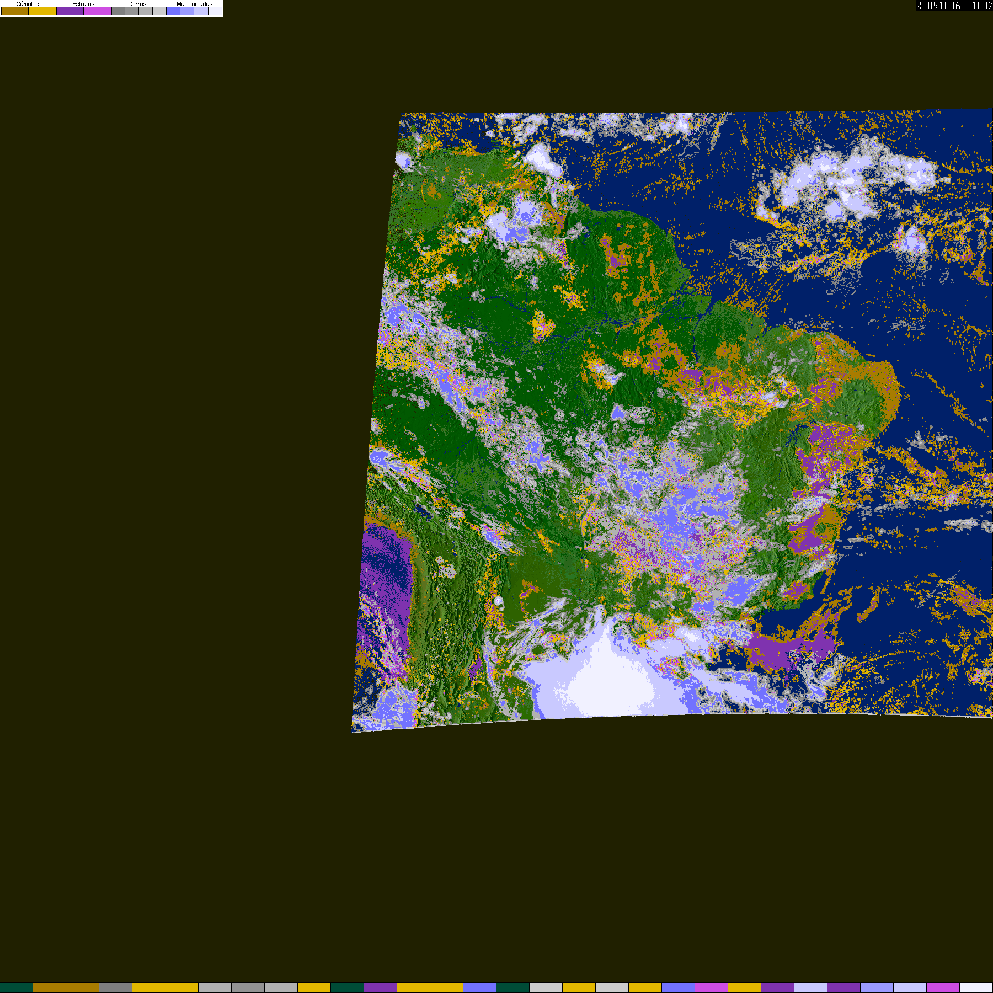This screenshot has height=993, width=993.
Task: Click rightmost white cell in bottom strip
Action: pos(976,987)
